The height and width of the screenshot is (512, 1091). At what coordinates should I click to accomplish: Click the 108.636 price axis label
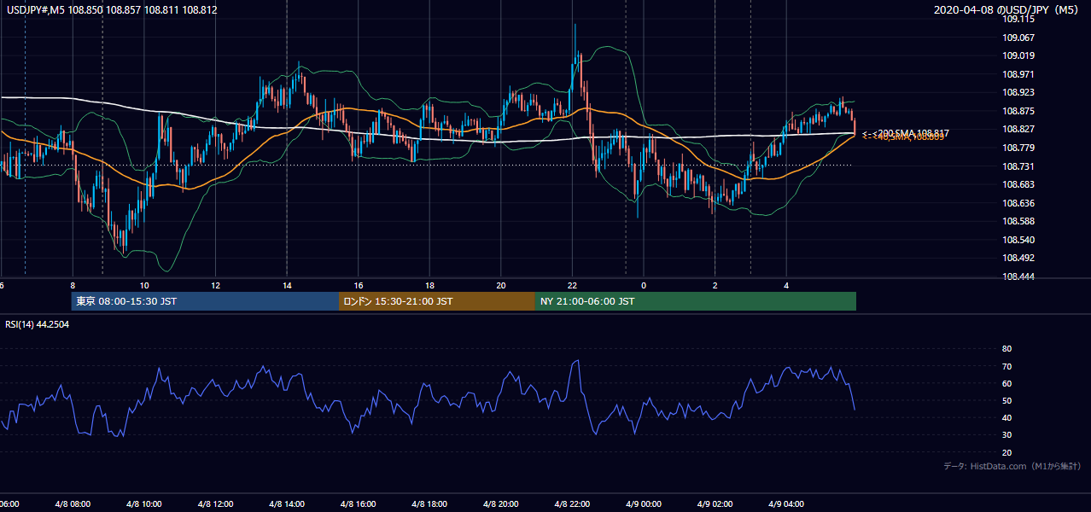[1018, 204]
